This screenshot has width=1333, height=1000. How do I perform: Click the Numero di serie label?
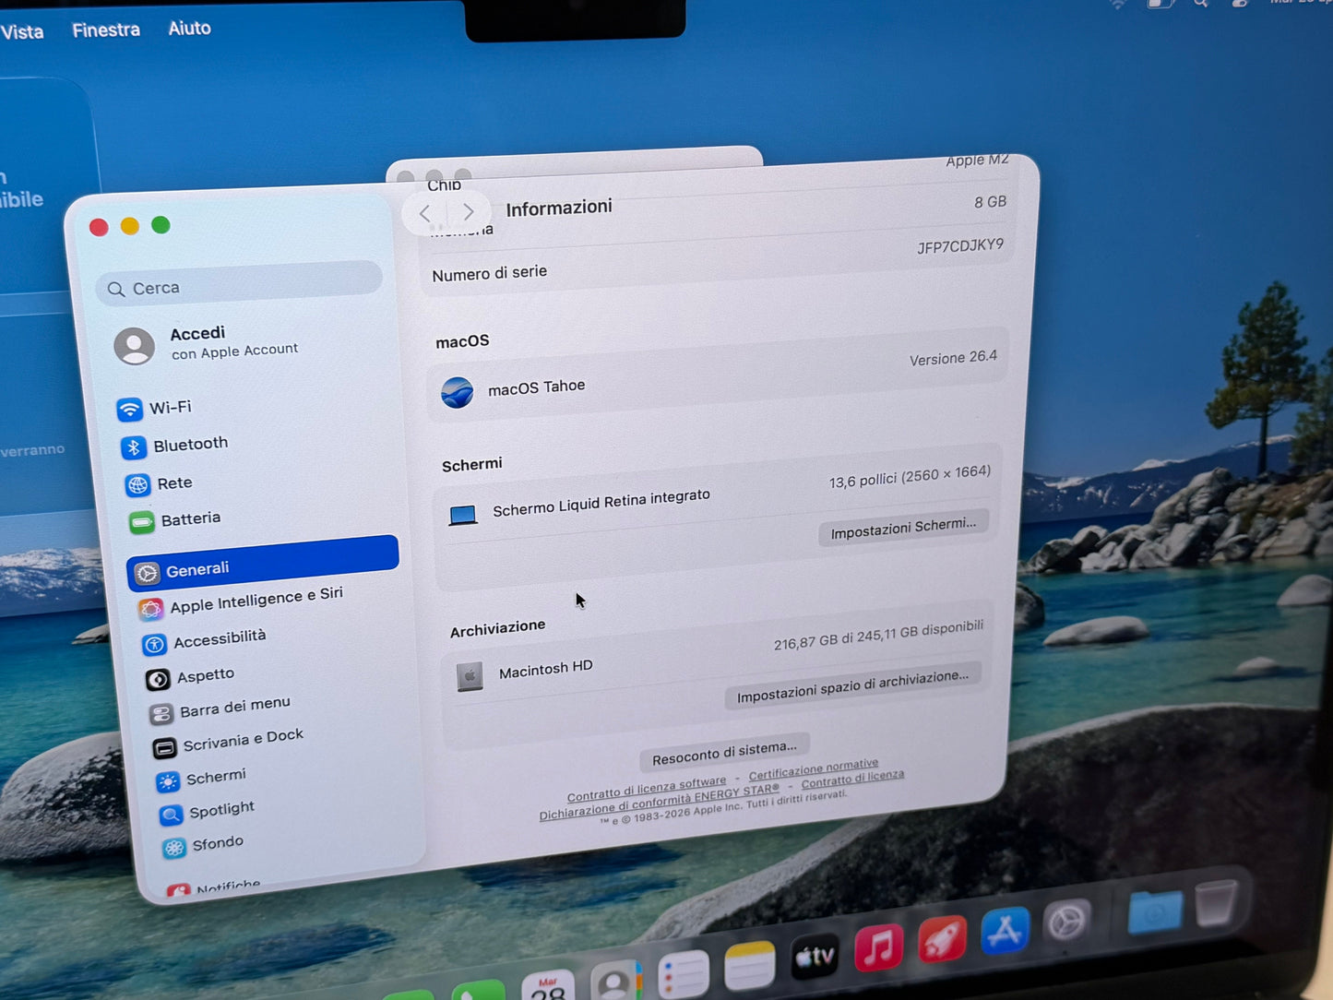pyautogui.click(x=489, y=273)
